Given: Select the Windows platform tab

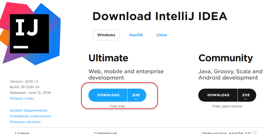Looking at the screenshot, I should tap(106, 35).
